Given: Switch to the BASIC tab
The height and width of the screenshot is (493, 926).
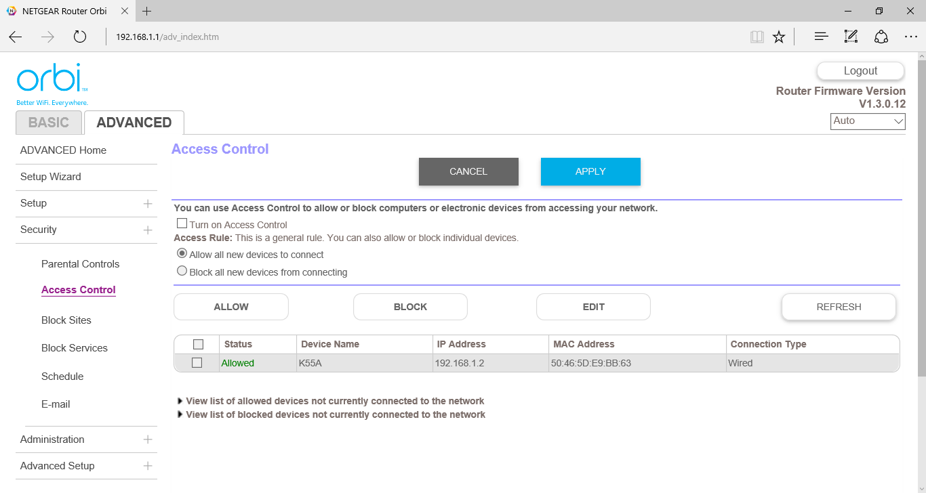Looking at the screenshot, I should 49,123.
